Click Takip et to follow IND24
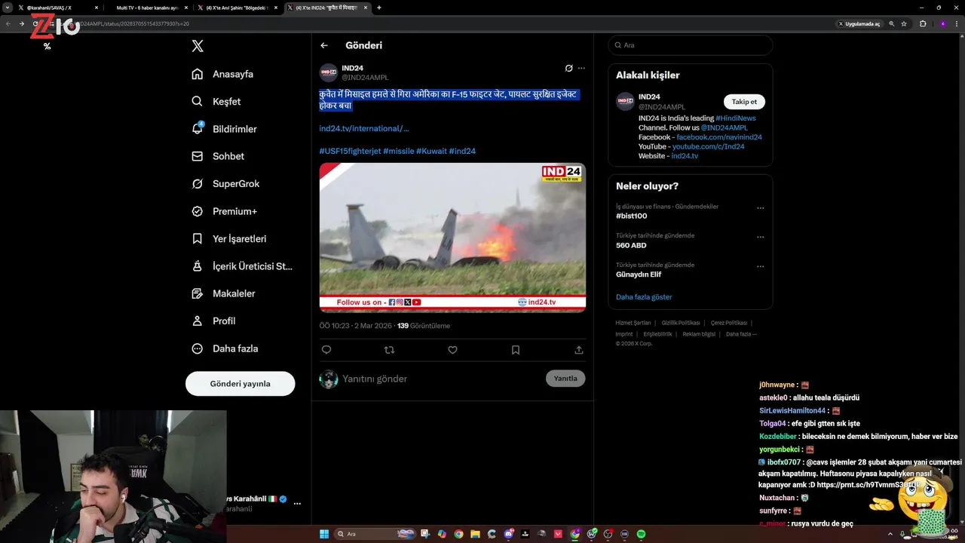 point(744,102)
